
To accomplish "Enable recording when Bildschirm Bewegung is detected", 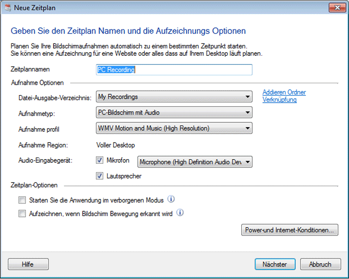I will point(22,213).
